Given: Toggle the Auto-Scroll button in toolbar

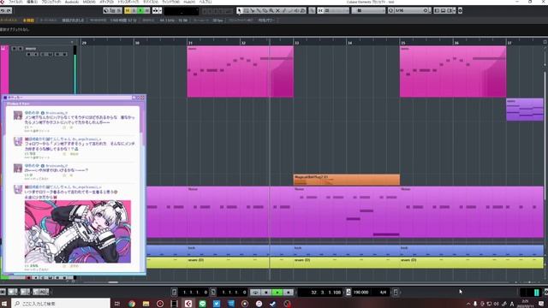Looking at the screenshot, I should click(x=156, y=11).
